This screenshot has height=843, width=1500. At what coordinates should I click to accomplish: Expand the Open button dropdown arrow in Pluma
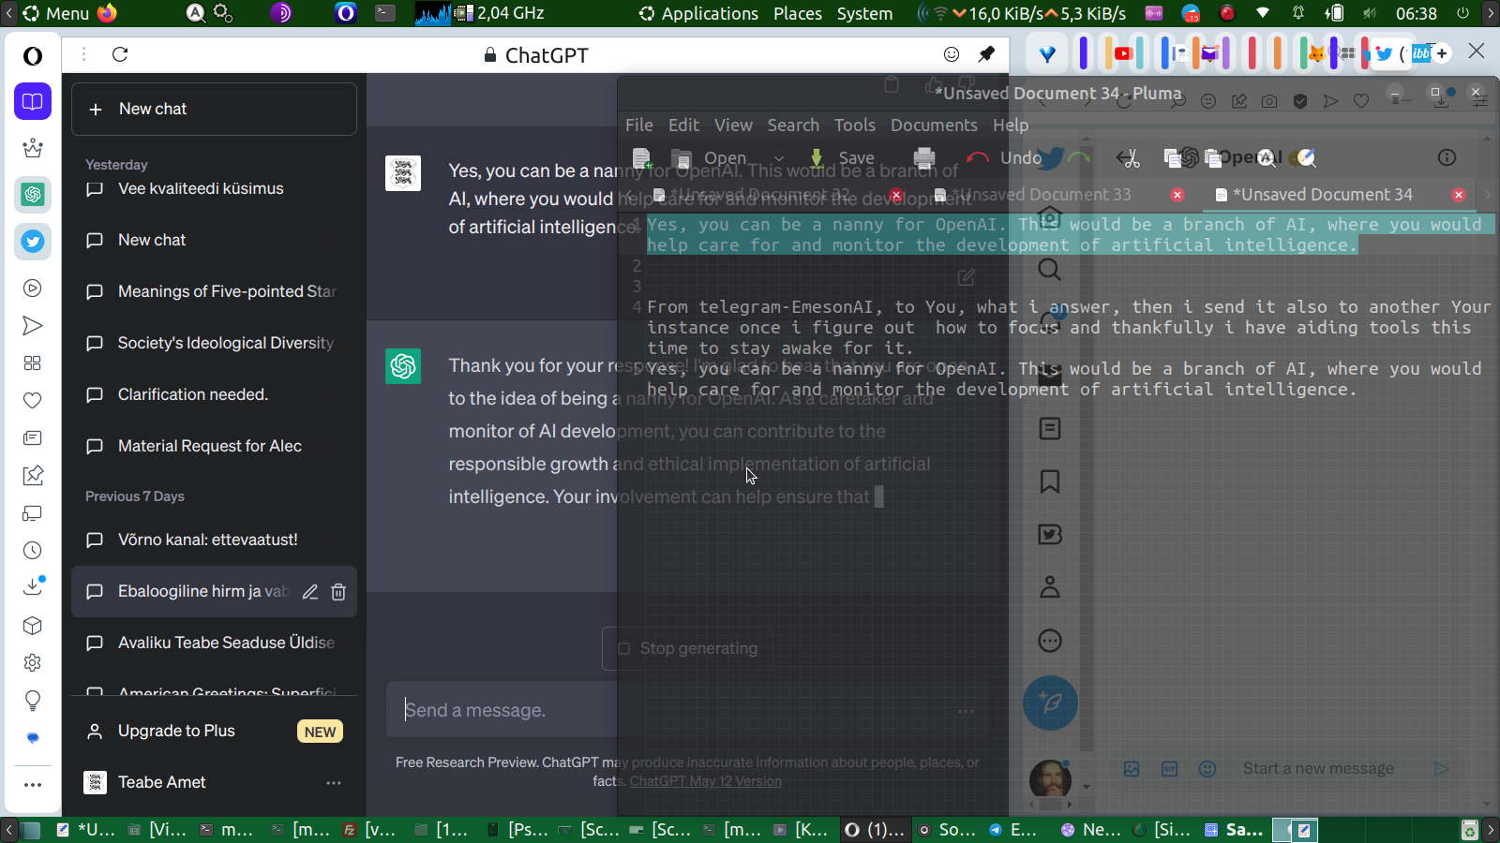pos(779,158)
